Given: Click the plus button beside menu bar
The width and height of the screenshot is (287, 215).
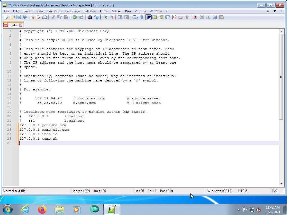Looking at the screenshot, I should coord(268,11).
